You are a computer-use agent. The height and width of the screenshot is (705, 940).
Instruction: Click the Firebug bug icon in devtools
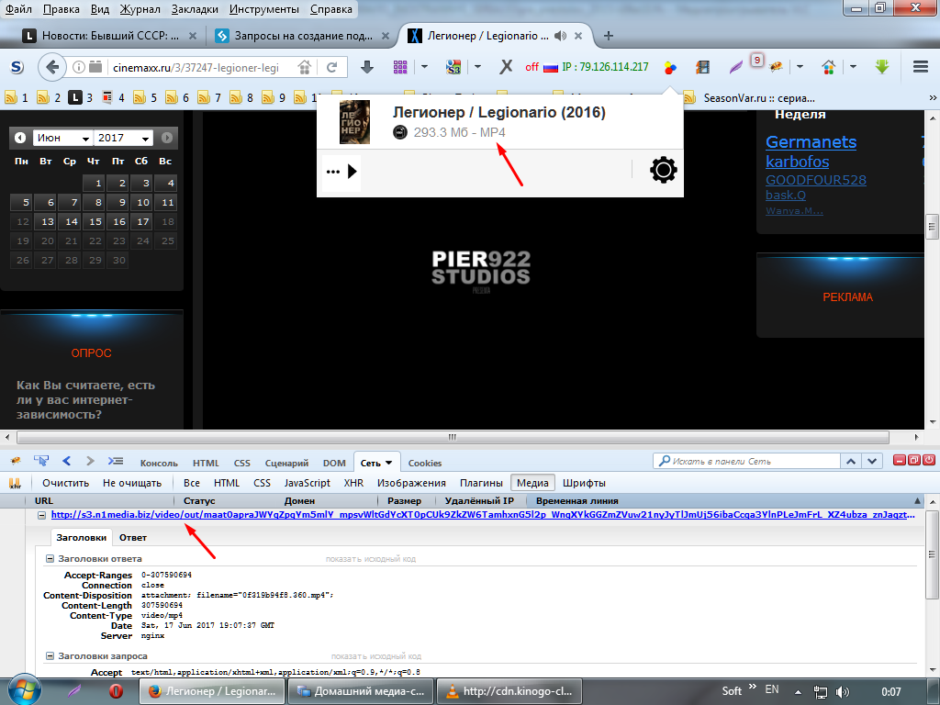[16, 462]
